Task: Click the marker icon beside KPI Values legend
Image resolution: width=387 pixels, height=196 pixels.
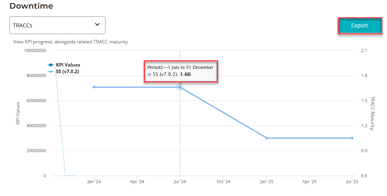Action: point(50,65)
